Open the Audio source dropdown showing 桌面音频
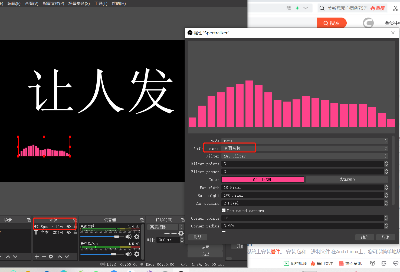The image size is (400, 272). (x=305, y=148)
